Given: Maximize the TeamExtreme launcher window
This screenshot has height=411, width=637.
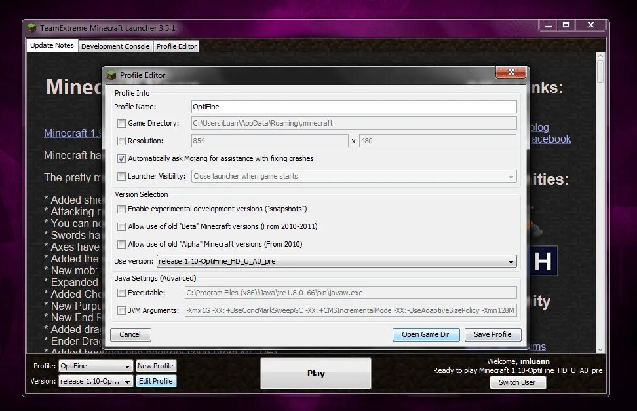Looking at the screenshot, I should pos(566,25).
